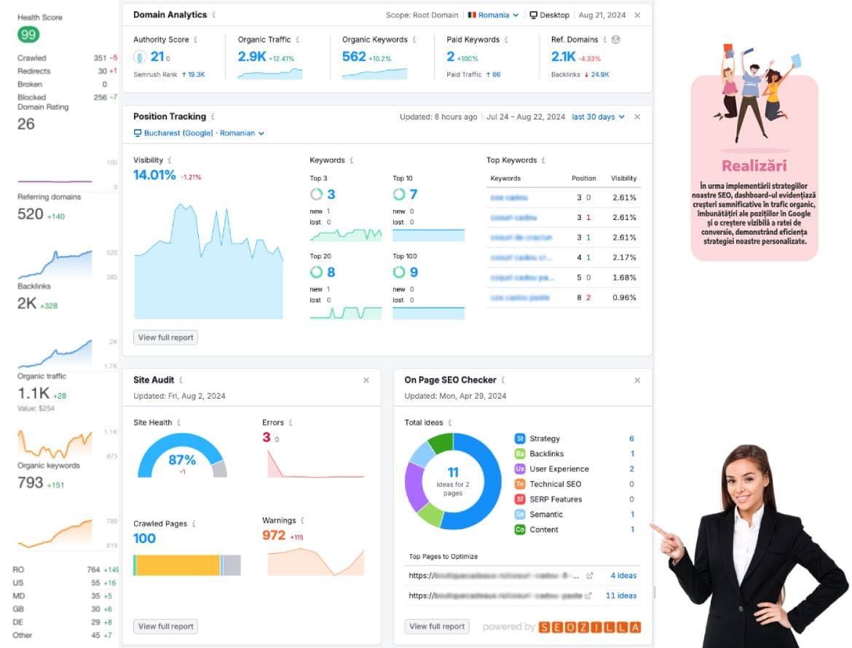Viewport: 852px width, 648px height.
Task: Open the 11 ideas link
Action: (621, 596)
